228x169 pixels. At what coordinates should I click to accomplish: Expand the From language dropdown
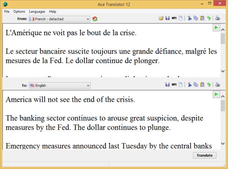(59, 19)
